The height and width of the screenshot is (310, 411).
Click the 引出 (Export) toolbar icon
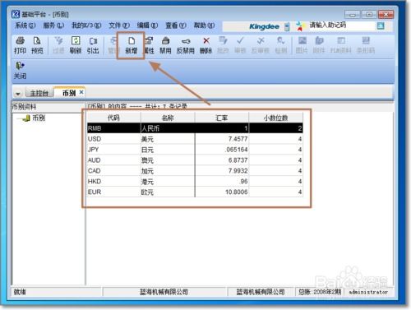click(93, 45)
